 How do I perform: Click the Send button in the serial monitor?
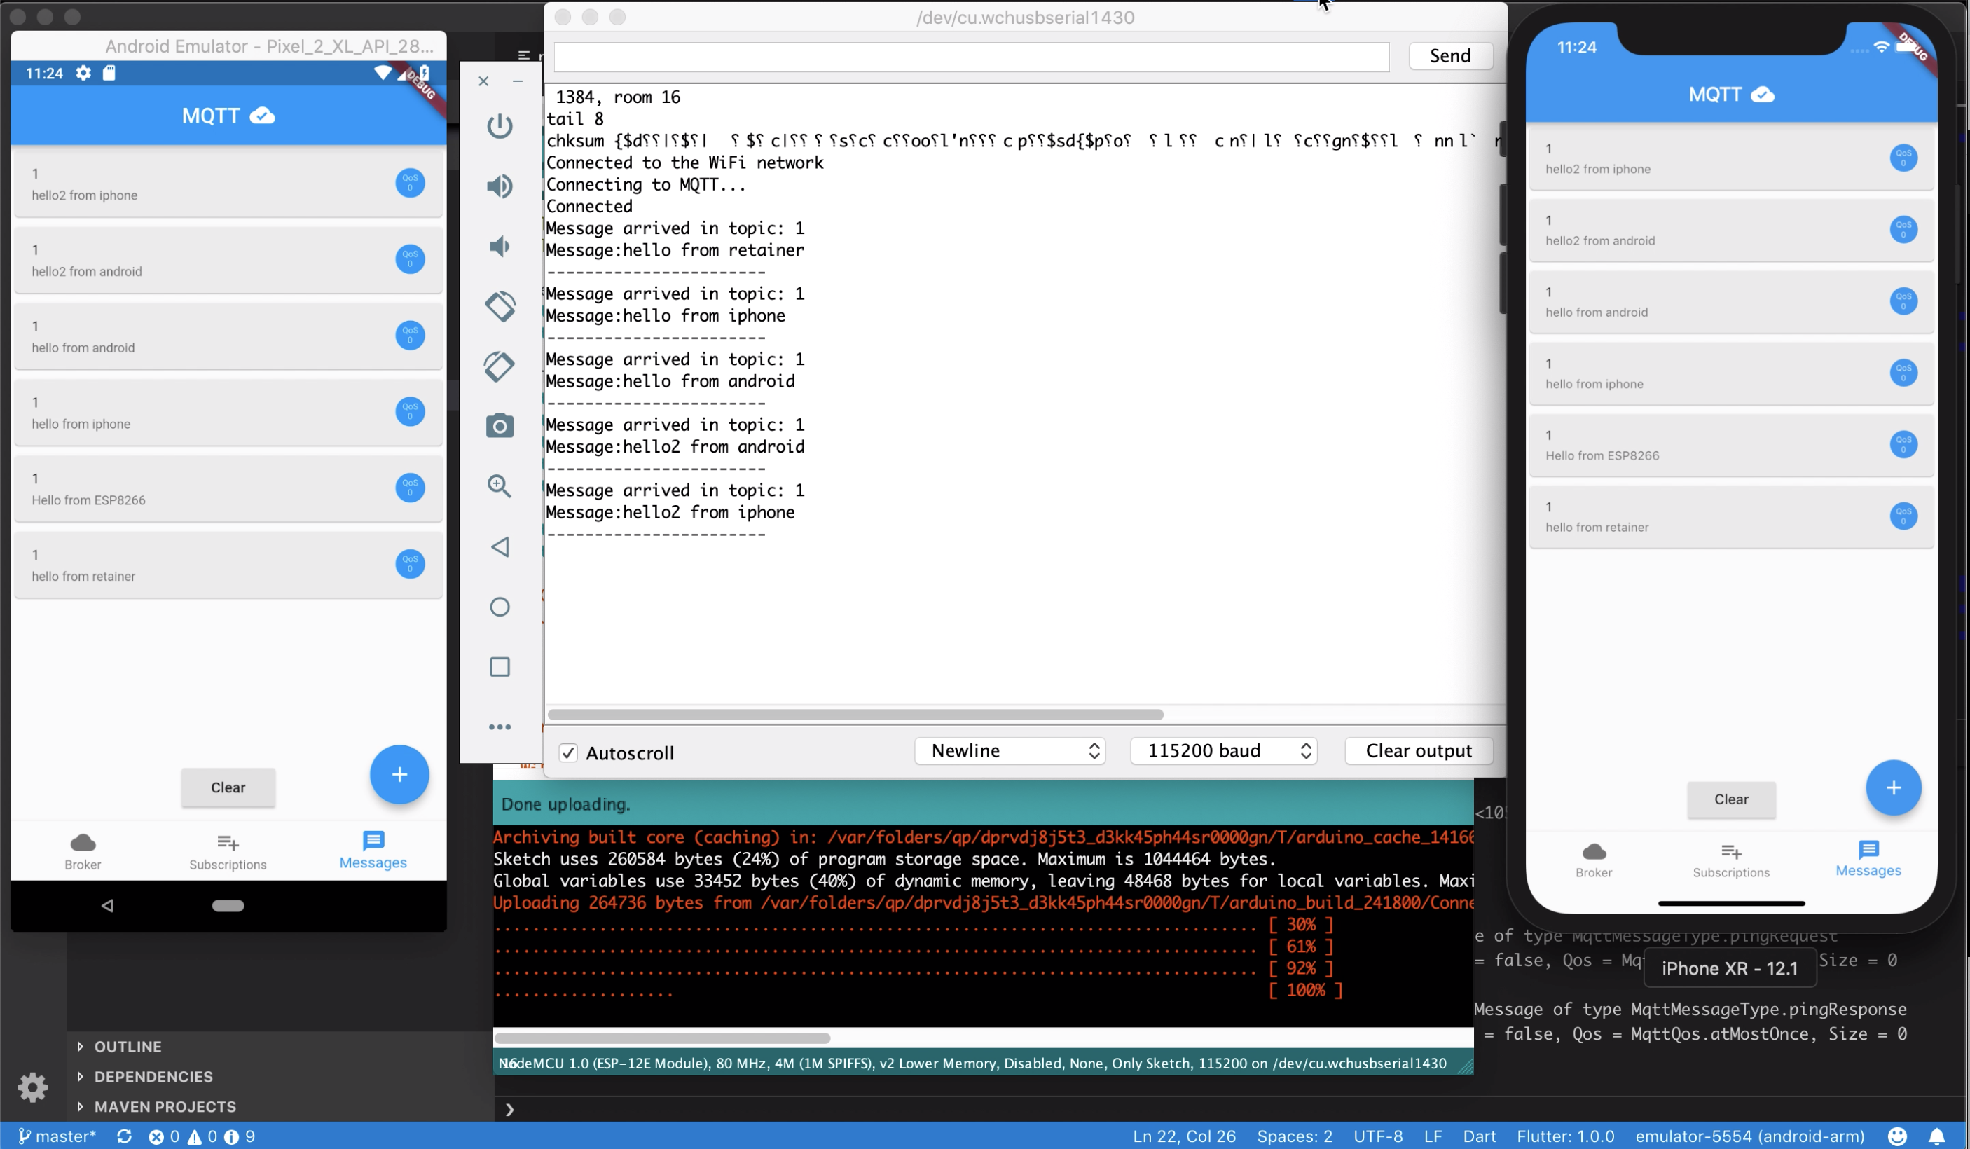(x=1449, y=55)
